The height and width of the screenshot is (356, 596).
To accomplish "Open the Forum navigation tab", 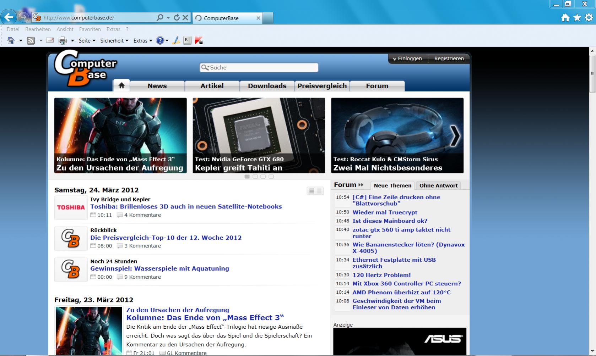I will (x=377, y=86).
